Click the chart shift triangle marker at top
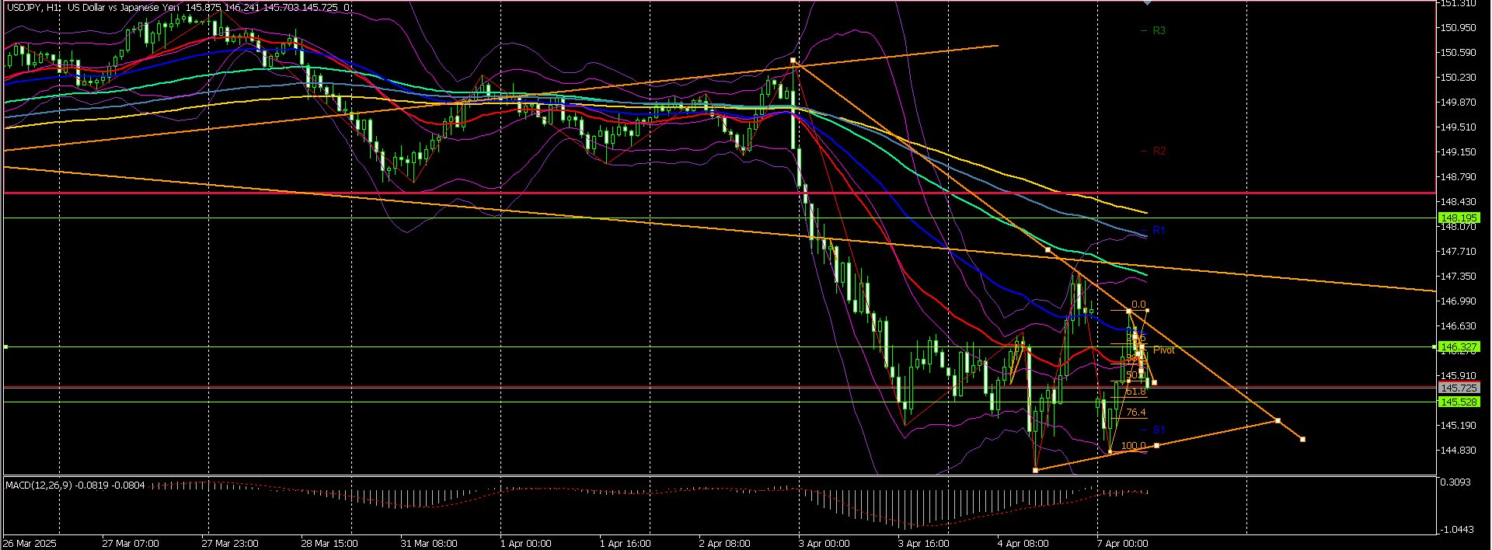The height and width of the screenshot is (550, 1492). click(1148, 3)
